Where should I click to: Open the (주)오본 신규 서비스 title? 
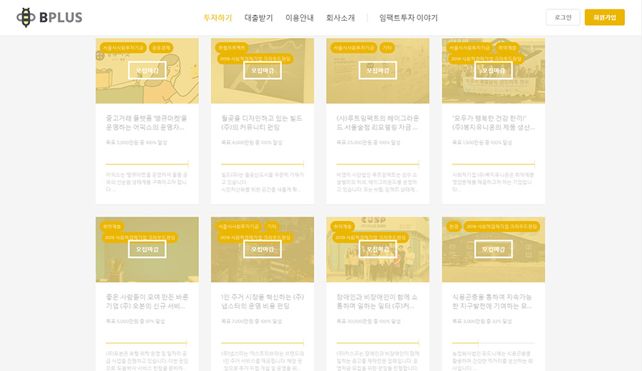click(x=146, y=300)
